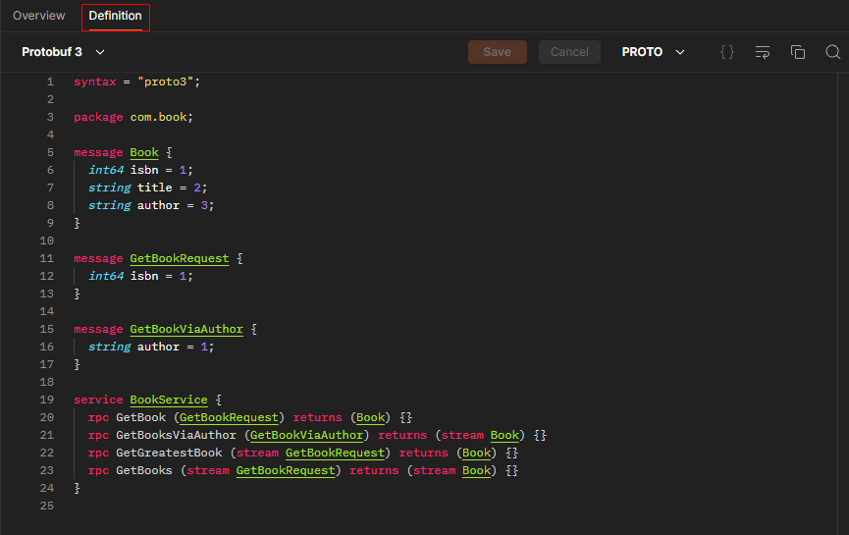Click the BookService name on line 19
Image resolution: width=849 pixels, height=535 pixels.
169,400
